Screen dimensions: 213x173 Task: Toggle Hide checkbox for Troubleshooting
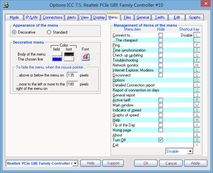pyautogui.click(x=160, y=60)
